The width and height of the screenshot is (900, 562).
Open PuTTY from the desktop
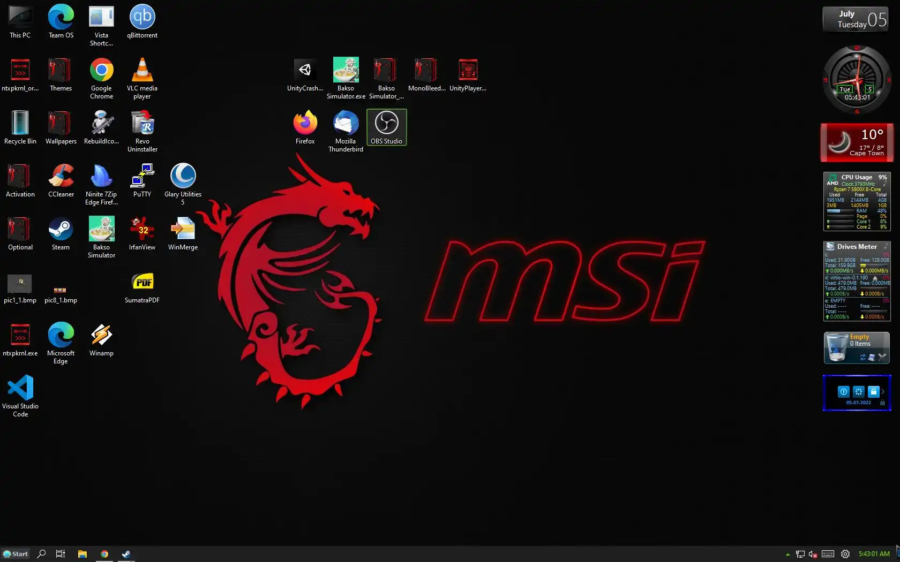point(142,181)
